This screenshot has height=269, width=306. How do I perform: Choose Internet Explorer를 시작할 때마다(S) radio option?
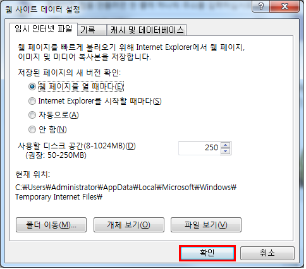[x=32, y=101]
